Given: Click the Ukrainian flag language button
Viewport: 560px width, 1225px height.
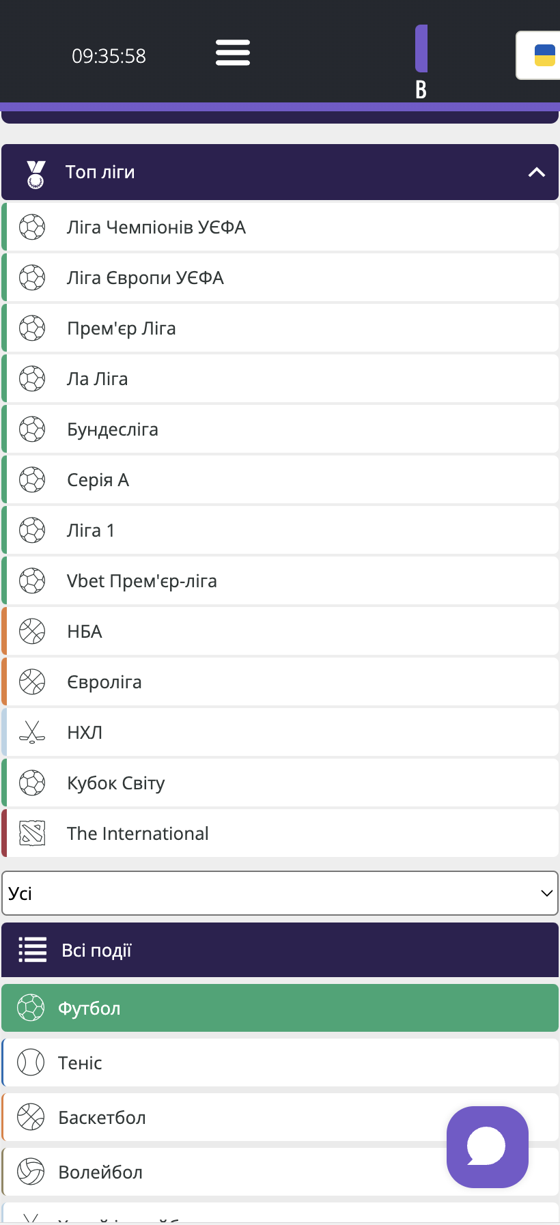Looking at the screenshot, I should tap(544, 55).
